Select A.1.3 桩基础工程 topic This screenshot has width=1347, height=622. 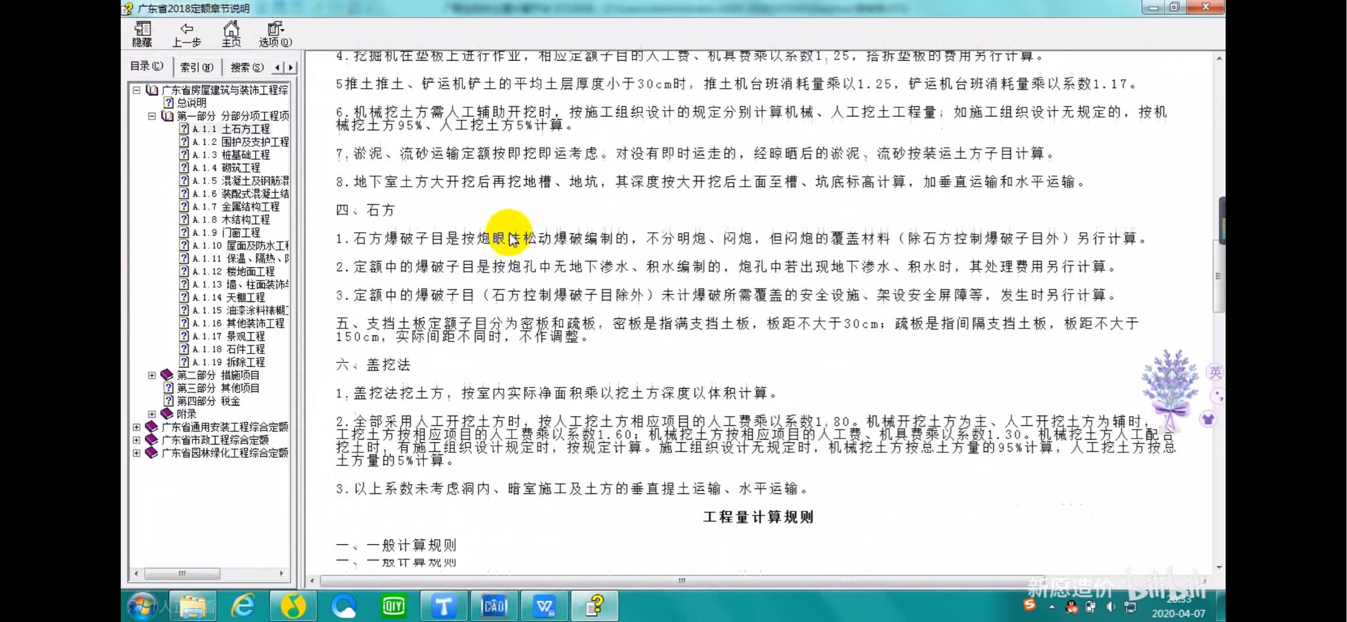tap(231, 155)
